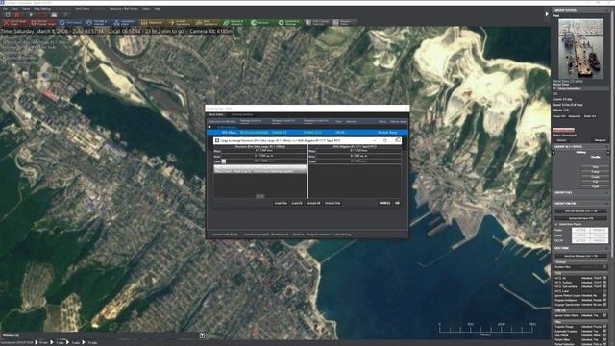
Task: Click the Load One button
Action: pyautogui.click(x=281, y=203)
